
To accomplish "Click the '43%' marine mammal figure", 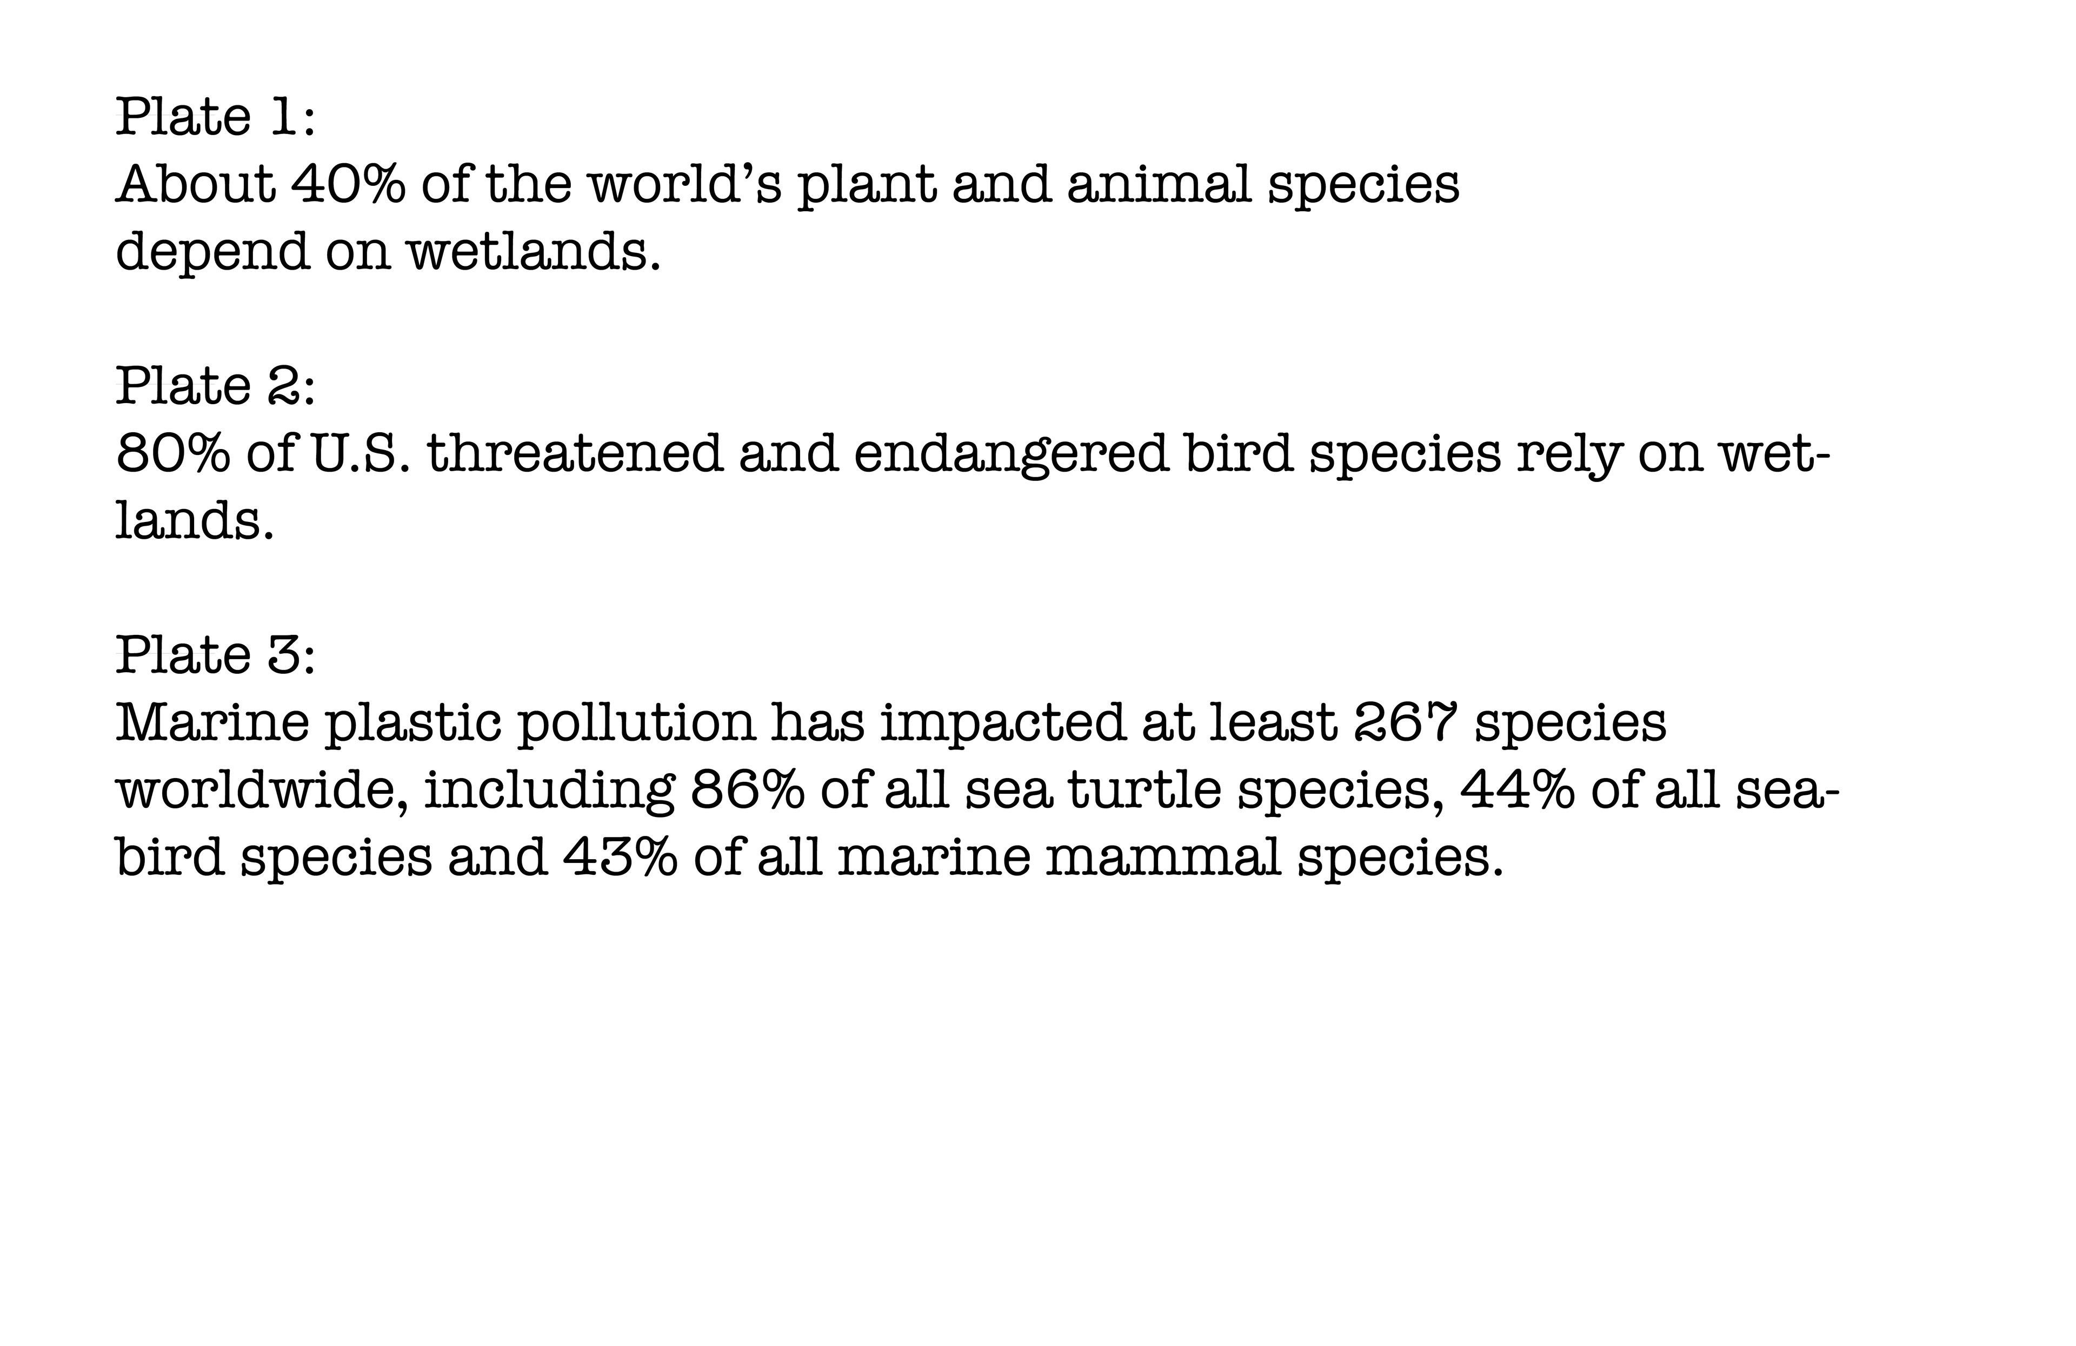I will tap(618, 857).
